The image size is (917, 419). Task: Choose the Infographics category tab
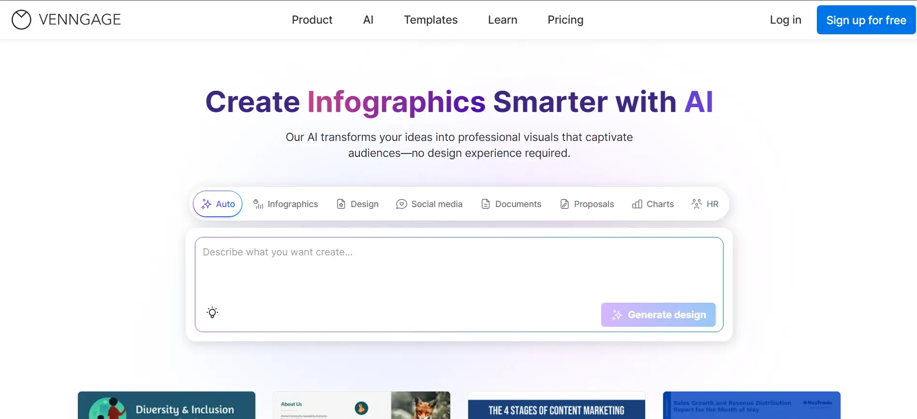[x=286, y=204]
